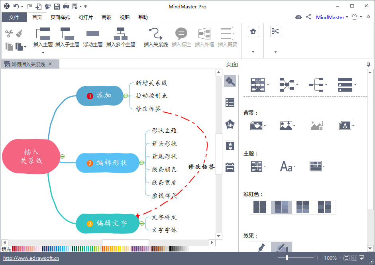Screen dimensions: 375x265
Task: Select the 插入子主题 (Insert Subtopic) tool
Action: 68,38
